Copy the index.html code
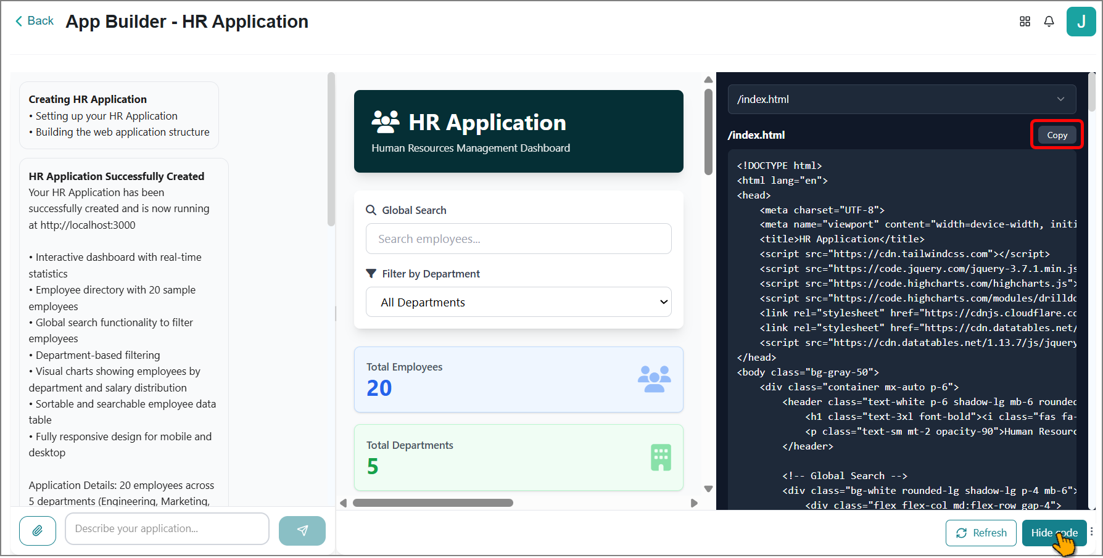Image resolution: width=1103 pixels, height=558 pixels. click(1057, 135)
